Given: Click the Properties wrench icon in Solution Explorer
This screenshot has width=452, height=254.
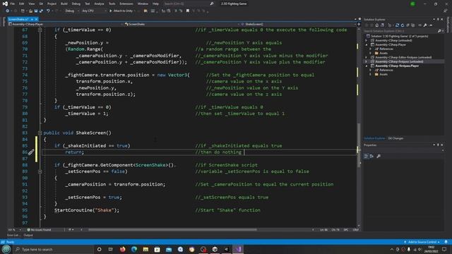Looking at the screenshot, I should (x=425, y=25).
